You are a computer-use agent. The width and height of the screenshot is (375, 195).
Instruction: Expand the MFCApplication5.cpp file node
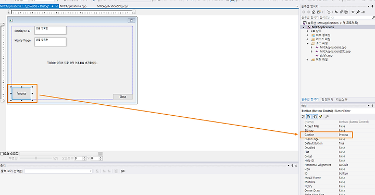tap(311, 47)
